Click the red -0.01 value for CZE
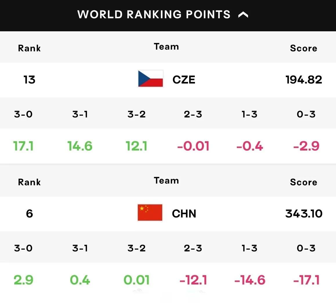336x303 pixels. pyautogui.click(x=193, y=146)
